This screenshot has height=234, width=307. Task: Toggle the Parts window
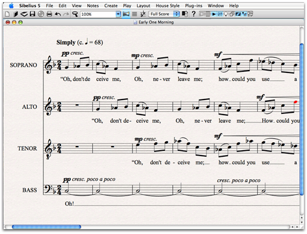(232, 14)
